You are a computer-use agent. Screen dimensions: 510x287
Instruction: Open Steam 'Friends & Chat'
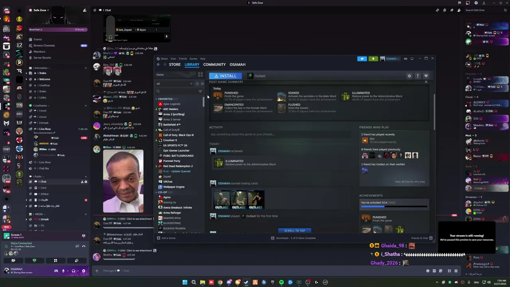(x=422, y=238)
